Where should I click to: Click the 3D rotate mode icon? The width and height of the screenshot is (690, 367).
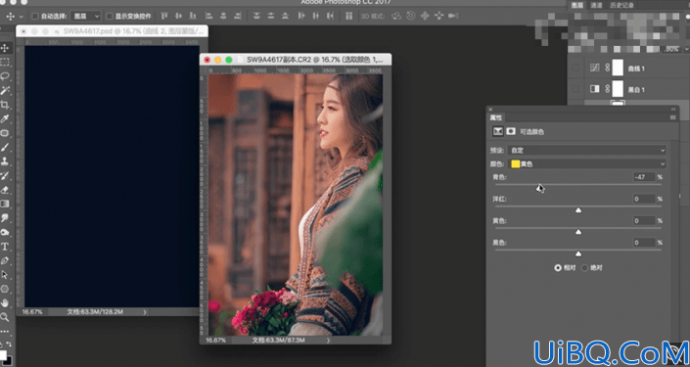click(x=396, y=17)
